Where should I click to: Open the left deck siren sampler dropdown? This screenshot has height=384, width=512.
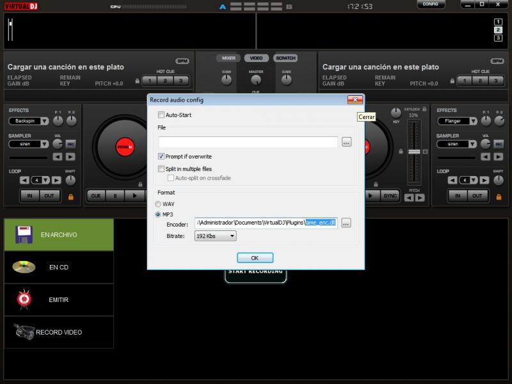44,144
